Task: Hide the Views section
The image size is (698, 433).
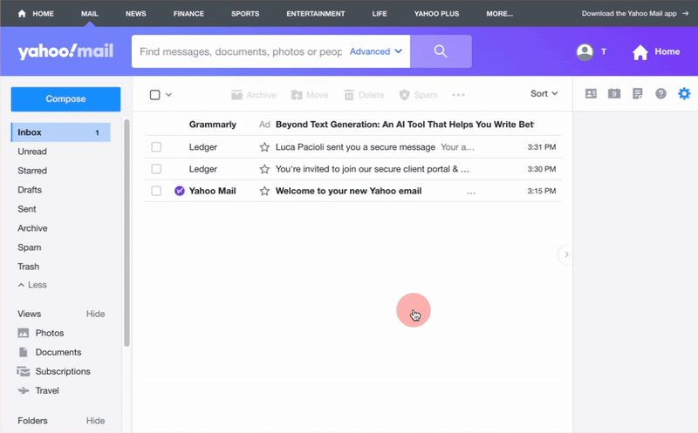Action: [95, 314]
